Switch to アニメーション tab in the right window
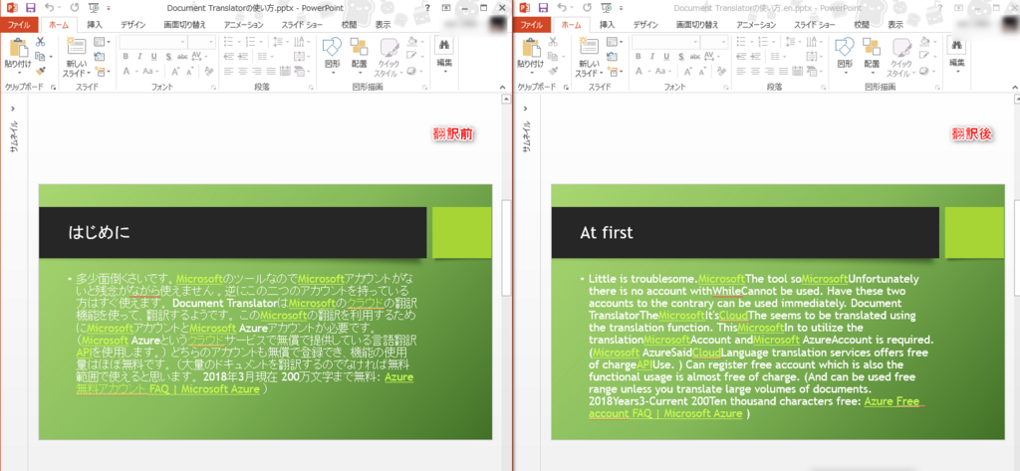Image resolution: width=1020 pixels, height=471 pixels. 756,25
